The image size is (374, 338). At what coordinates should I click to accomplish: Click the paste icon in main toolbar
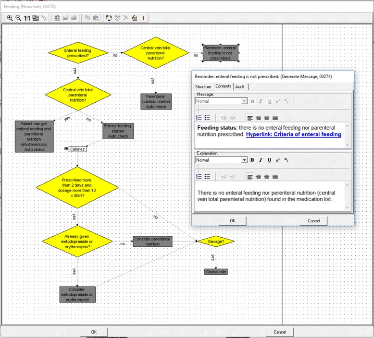[96, 18]
